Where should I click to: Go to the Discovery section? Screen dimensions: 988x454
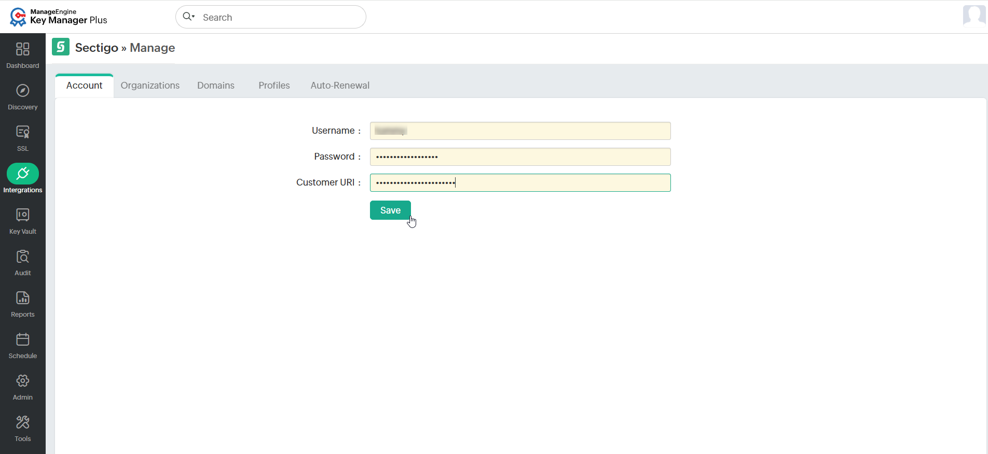[23, 96]
